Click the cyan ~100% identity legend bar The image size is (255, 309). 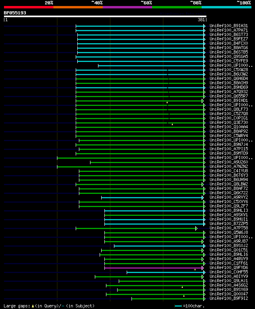pos(227,7)
